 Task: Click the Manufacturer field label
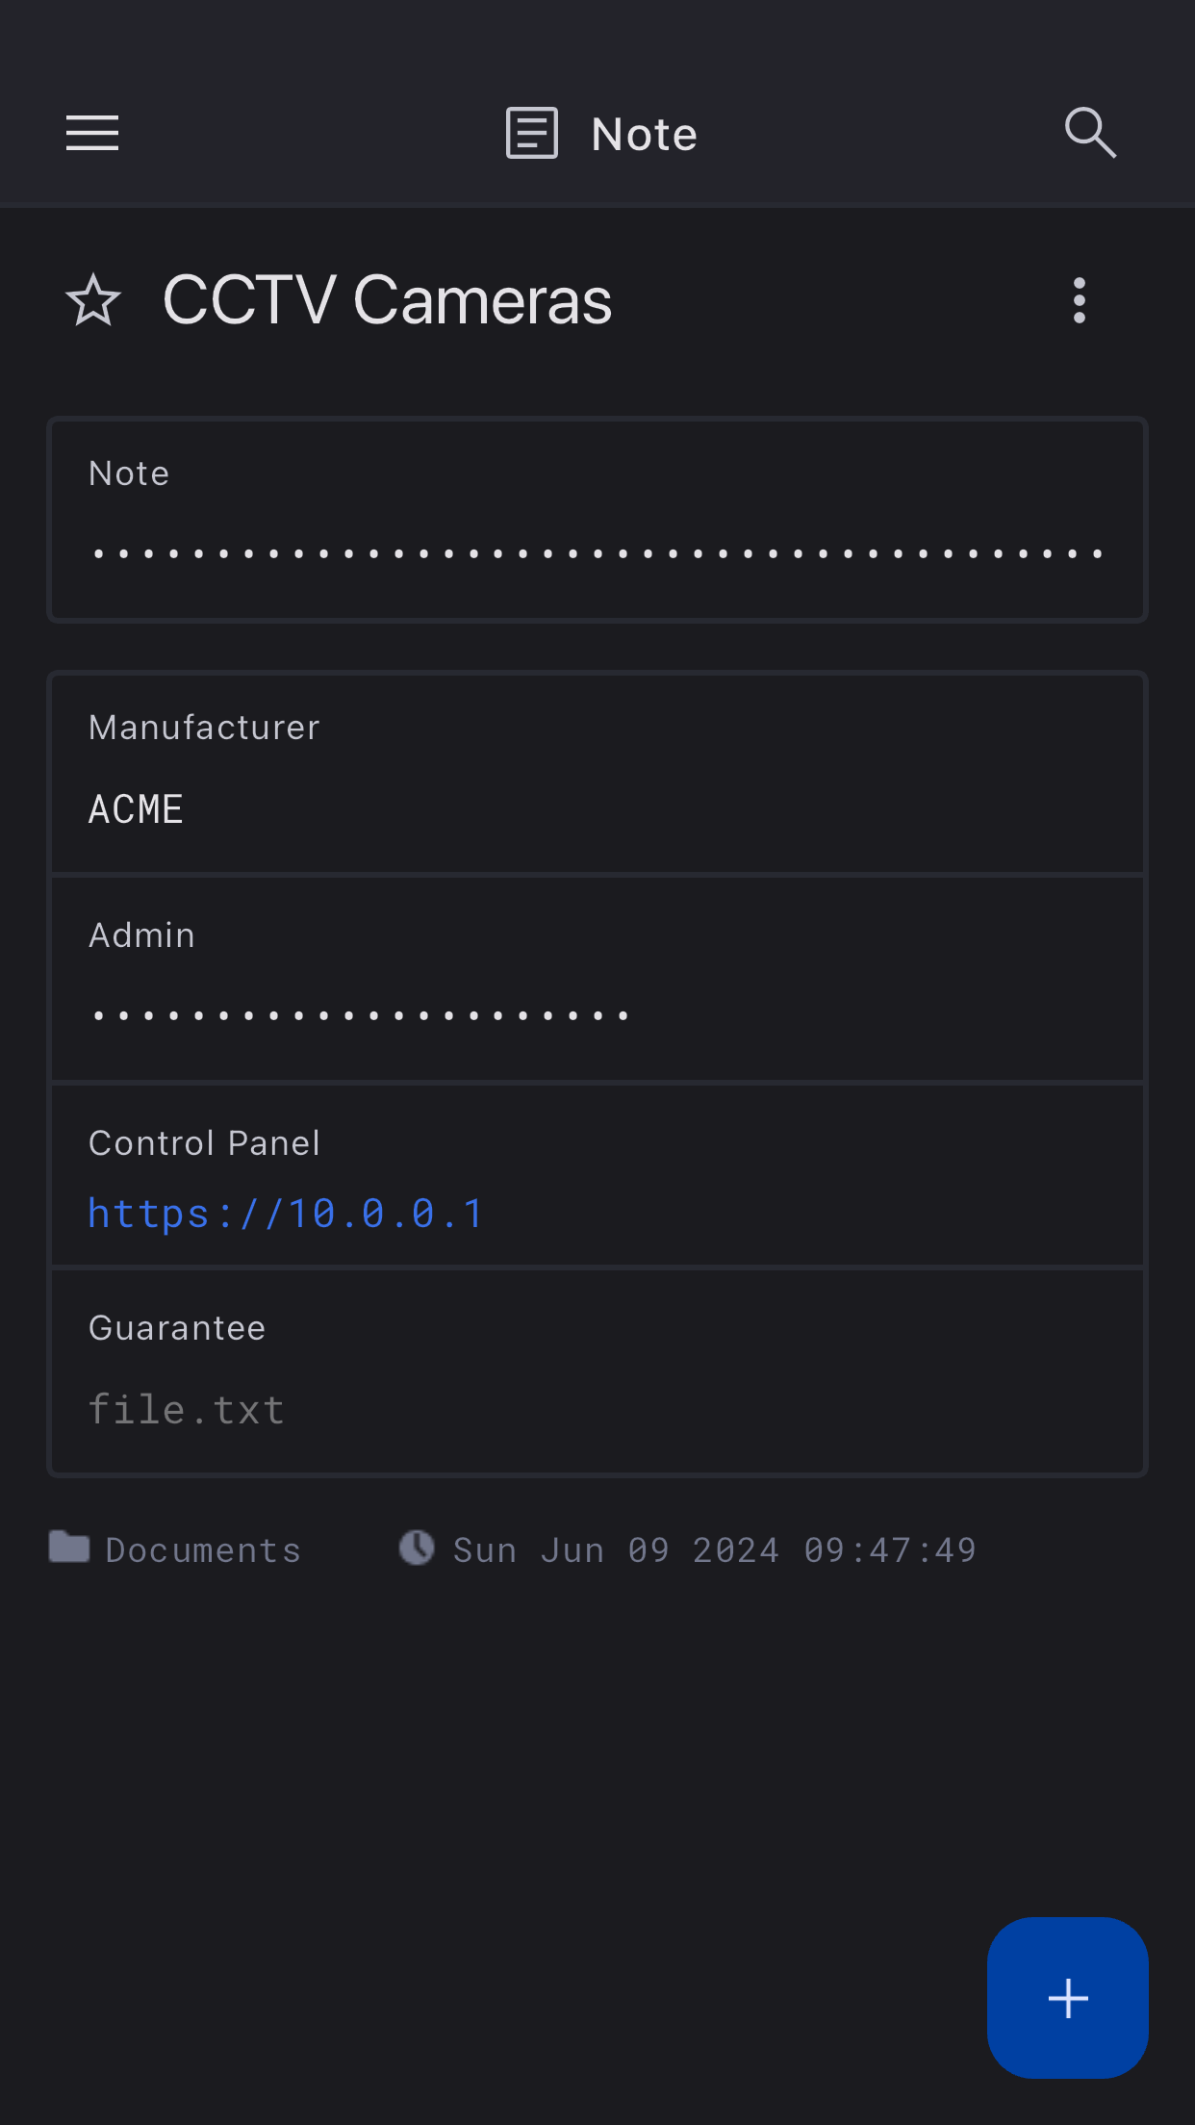[x=204, y=728]
